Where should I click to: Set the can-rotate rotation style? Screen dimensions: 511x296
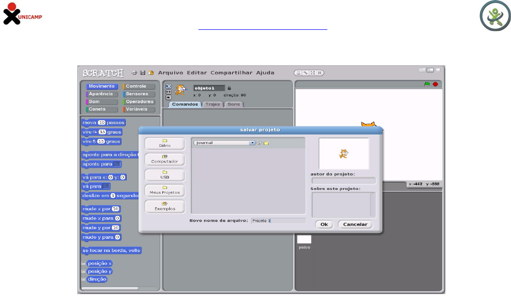pyautogui.click(x=168, y=87)
